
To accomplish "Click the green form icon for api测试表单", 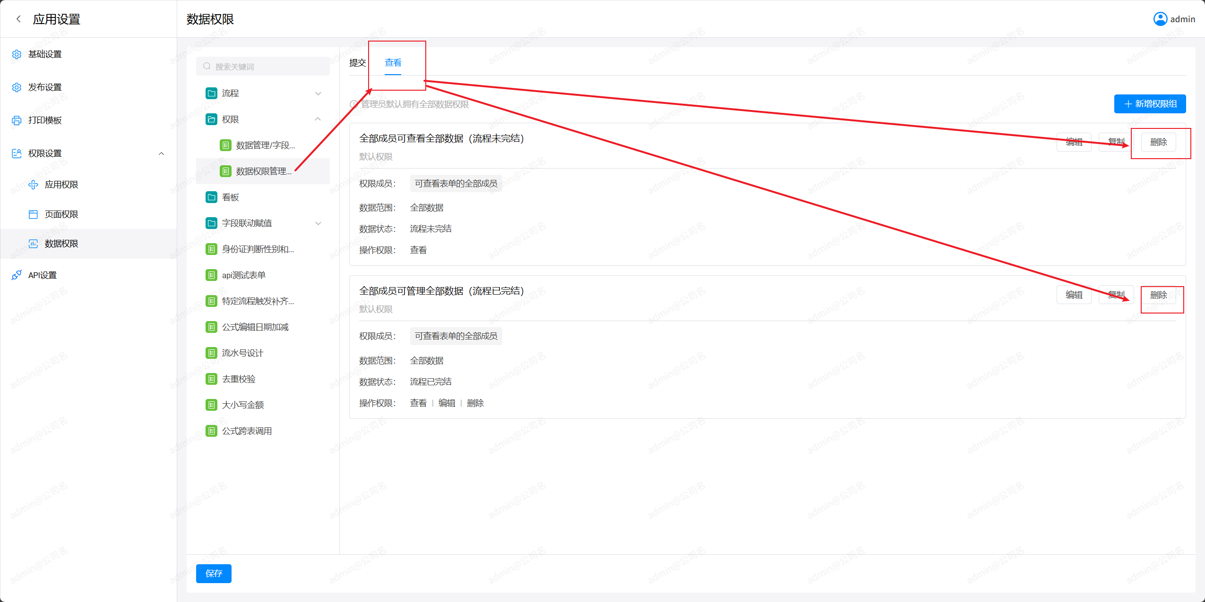I will [x=211, y=275].
